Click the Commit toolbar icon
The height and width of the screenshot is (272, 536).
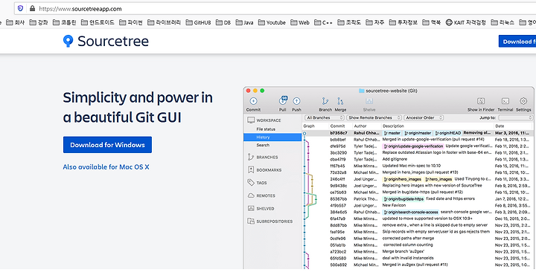(x=253, y=101)
